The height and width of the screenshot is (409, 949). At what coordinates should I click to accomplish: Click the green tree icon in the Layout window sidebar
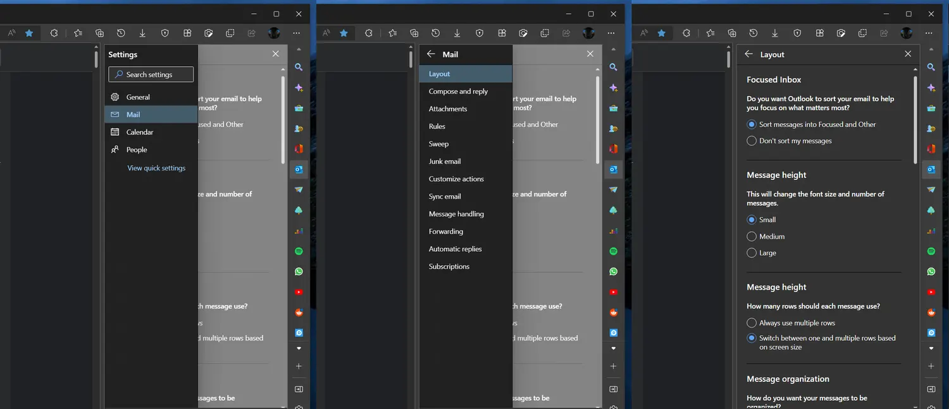point(931,210)
